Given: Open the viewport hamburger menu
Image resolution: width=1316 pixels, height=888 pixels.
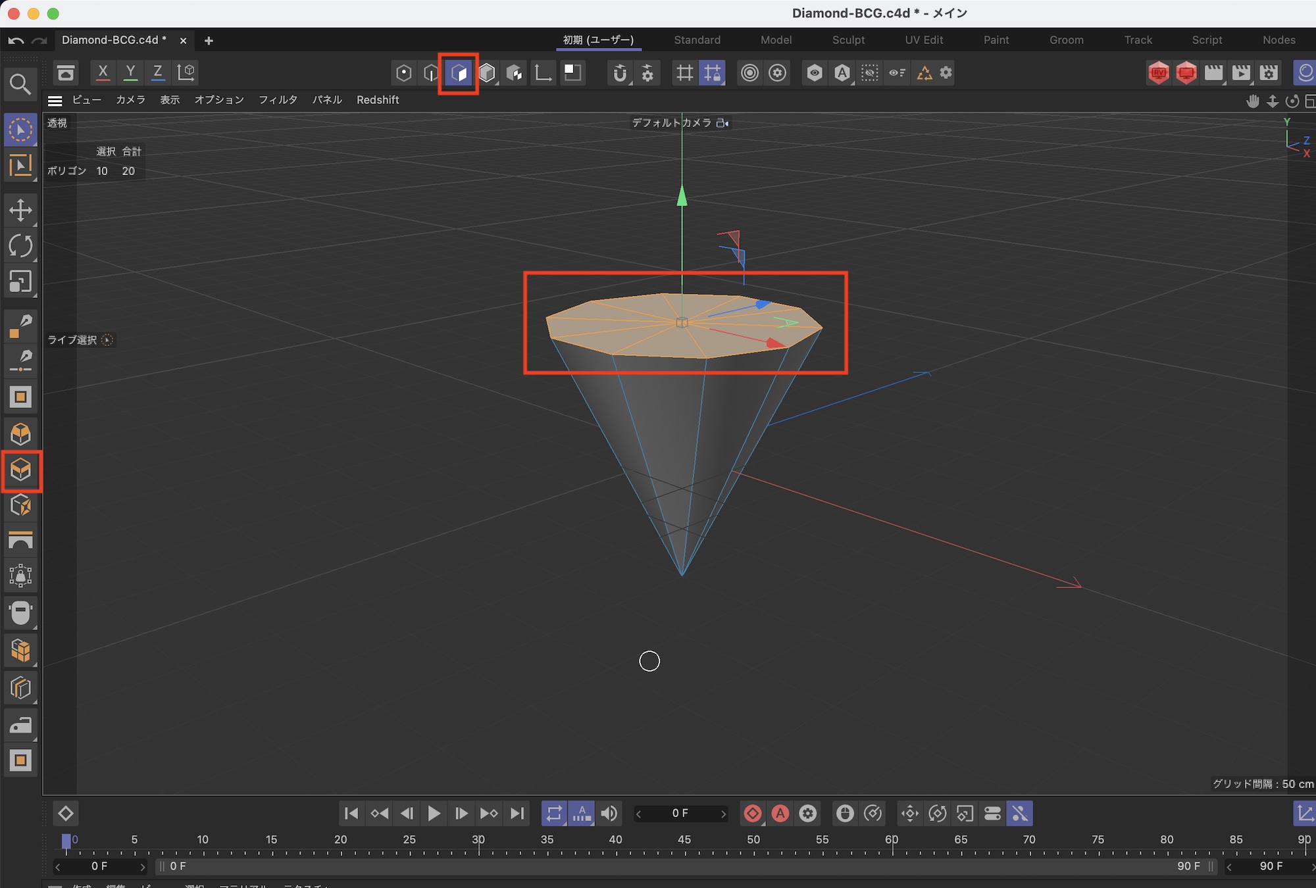Looking at the screenshot, I should click(55, 100).
